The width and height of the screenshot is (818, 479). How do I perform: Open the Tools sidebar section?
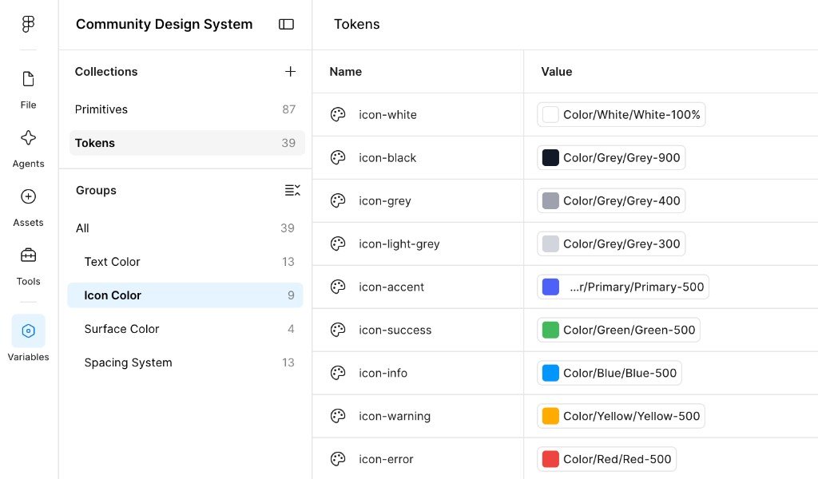[x=28, y=267]
